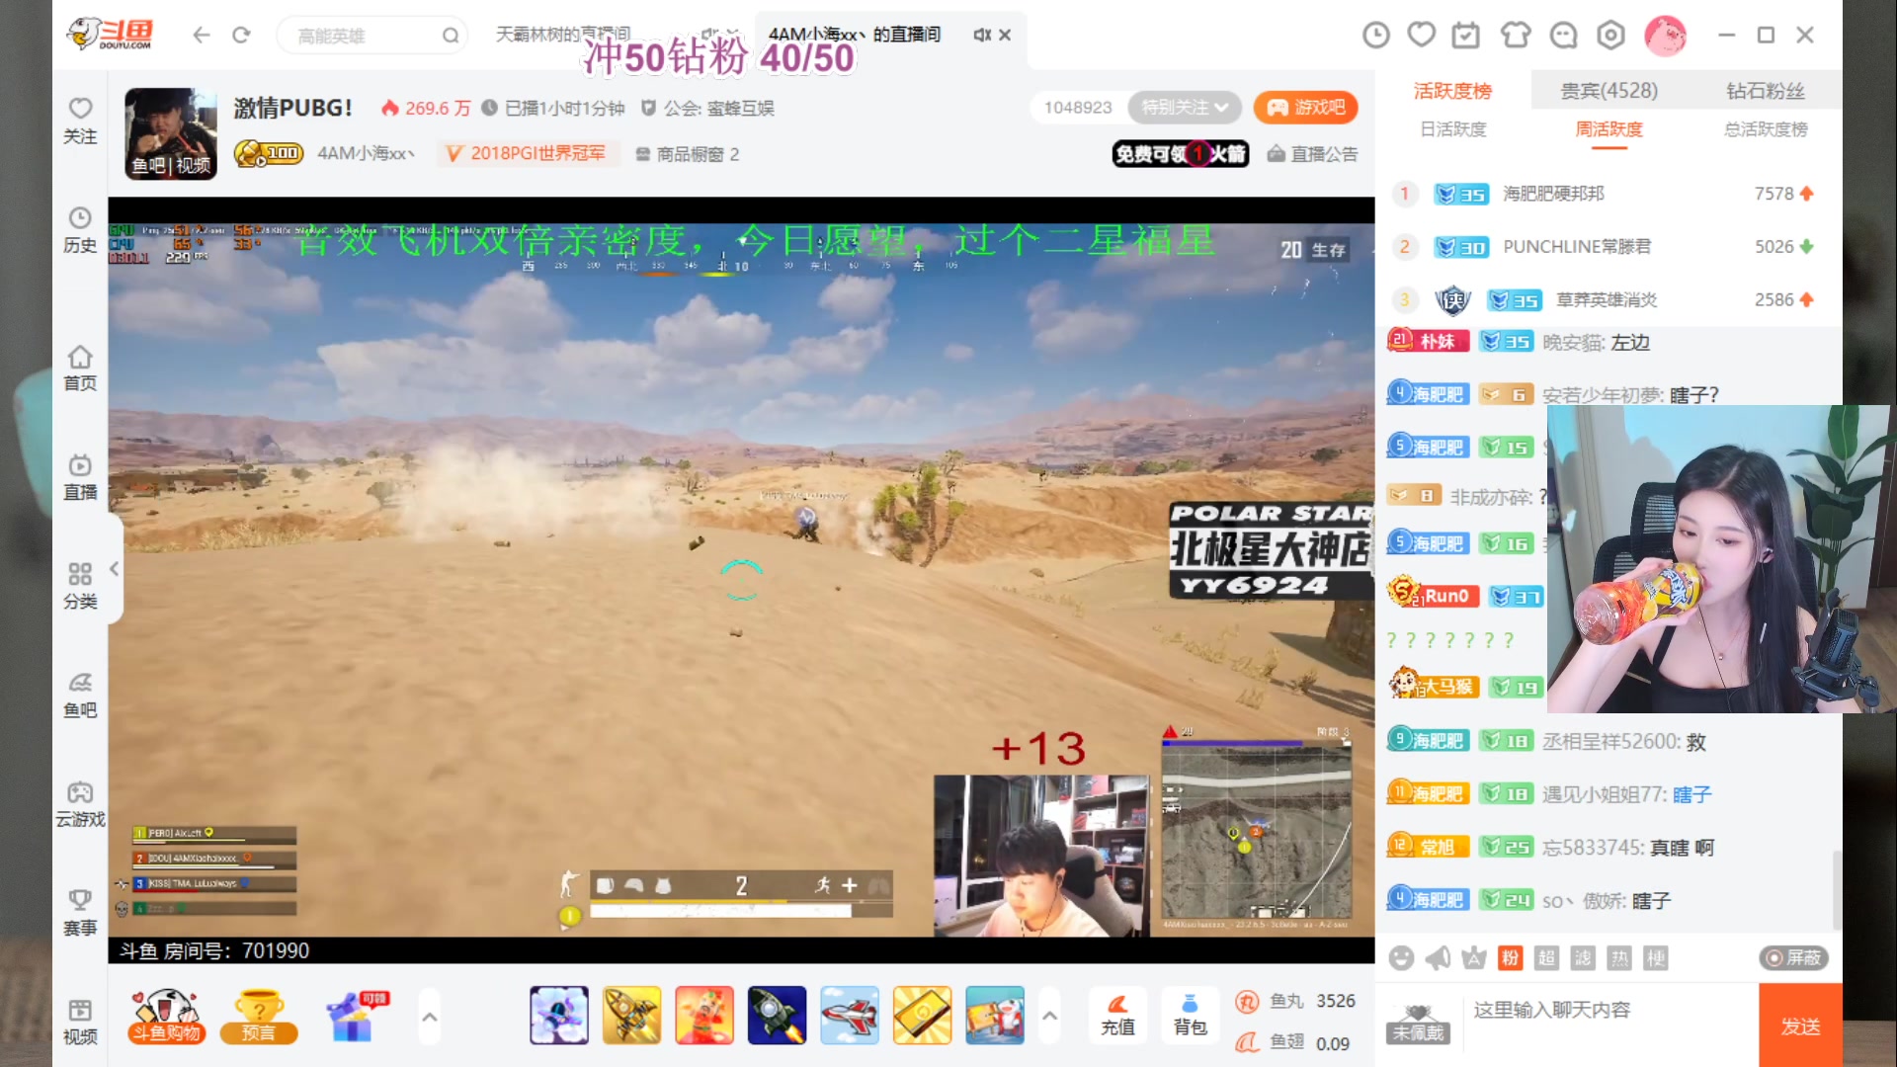
Task: Click the streamer avatar thumbnail 鱼吧|视频
Action: [171, 133]
